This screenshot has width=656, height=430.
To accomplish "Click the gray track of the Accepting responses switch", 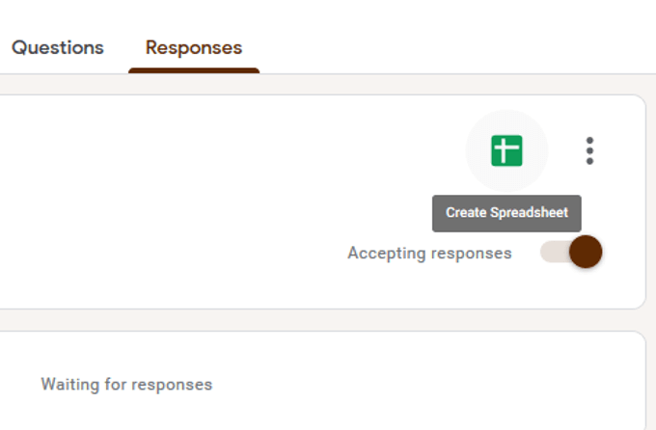I will point(554,253).
